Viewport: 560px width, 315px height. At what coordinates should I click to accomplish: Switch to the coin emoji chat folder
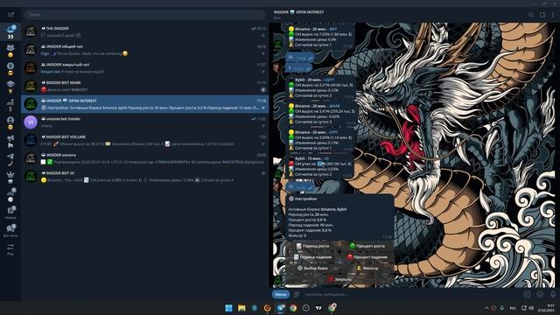click(x=10, y=68)
